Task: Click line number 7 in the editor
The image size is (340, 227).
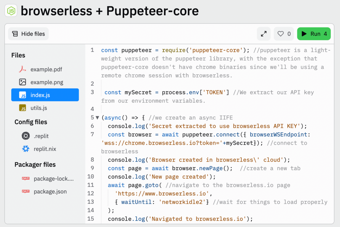Action: tap(92, 135)
